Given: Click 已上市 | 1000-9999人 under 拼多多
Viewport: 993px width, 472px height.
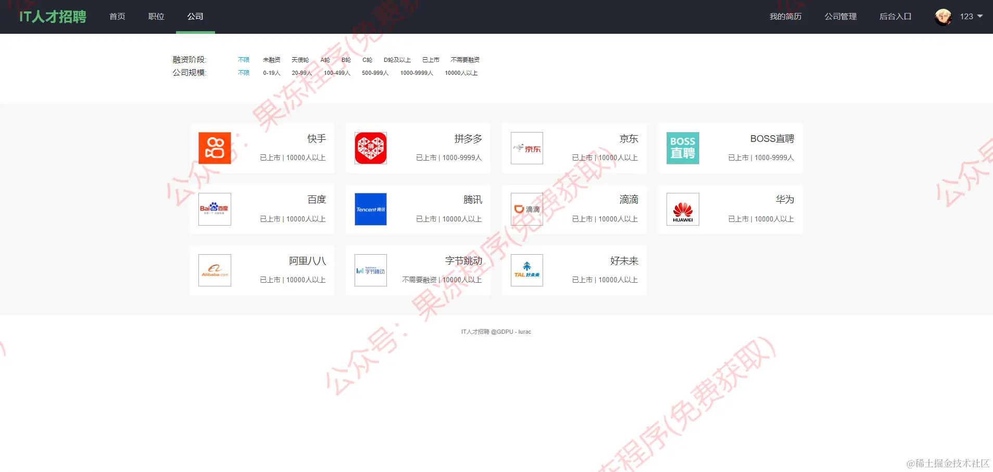Looking at the screenshot, I should point(449,158).
